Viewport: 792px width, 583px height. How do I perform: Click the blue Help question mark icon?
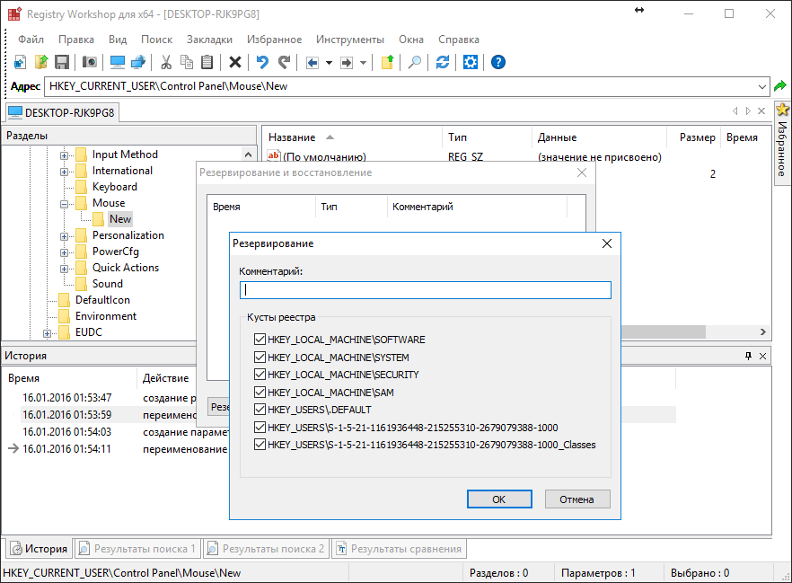(498, 62)
